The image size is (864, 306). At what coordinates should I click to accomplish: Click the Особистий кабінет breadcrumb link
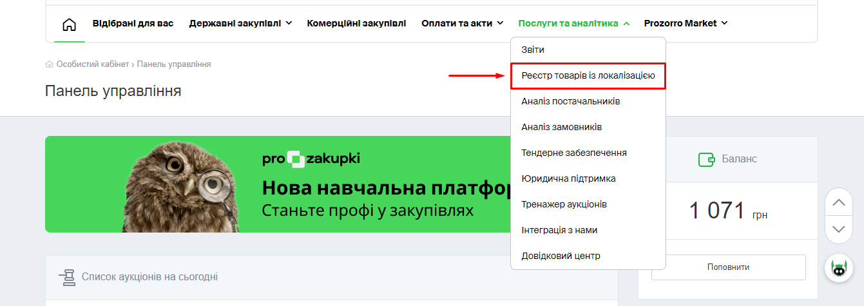click(93, 64)
